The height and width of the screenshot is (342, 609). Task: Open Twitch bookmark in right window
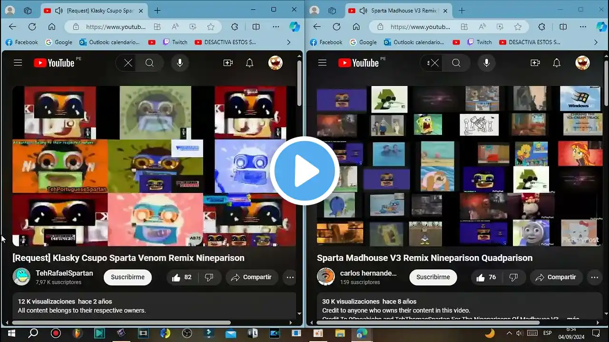(480, 42)
